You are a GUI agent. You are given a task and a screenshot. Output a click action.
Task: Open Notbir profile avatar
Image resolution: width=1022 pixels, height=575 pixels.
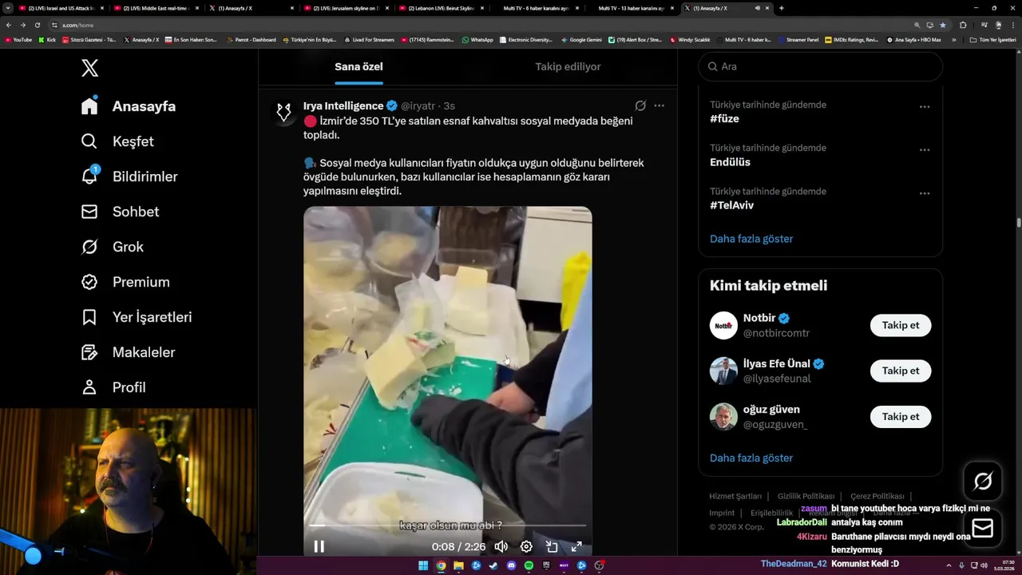tap(723, 325)
